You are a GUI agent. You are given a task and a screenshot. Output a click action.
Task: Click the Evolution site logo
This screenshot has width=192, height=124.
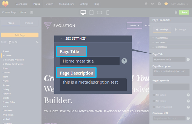[x=60, y=25]
